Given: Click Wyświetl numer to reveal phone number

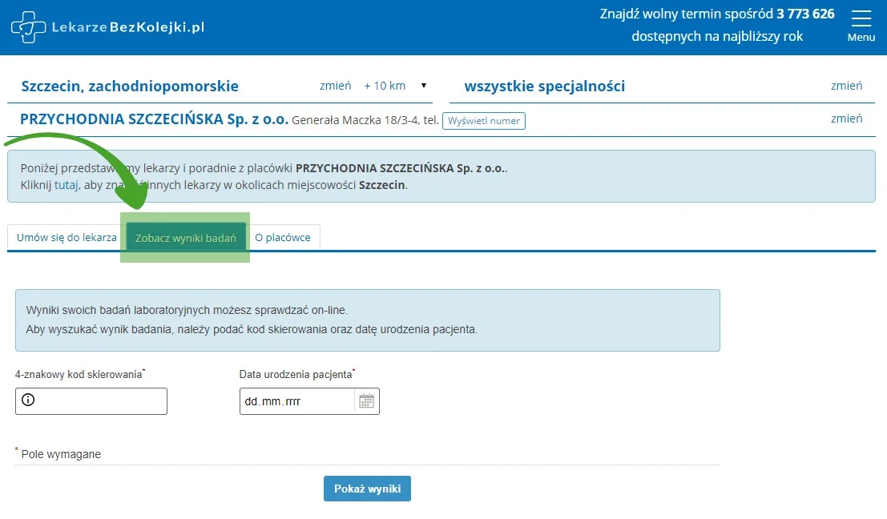Looking at the screenshot, I should (x=484, y=121).
